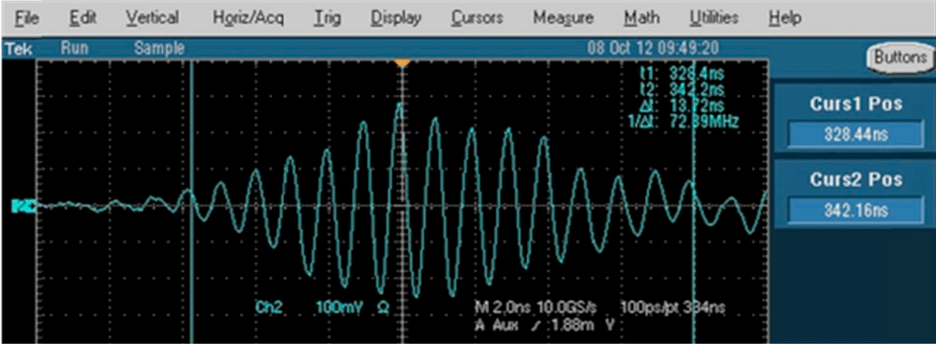This screenshot has width=936, height=344.
Task: Open the Utilities menu
Action: tap(714, 19)
